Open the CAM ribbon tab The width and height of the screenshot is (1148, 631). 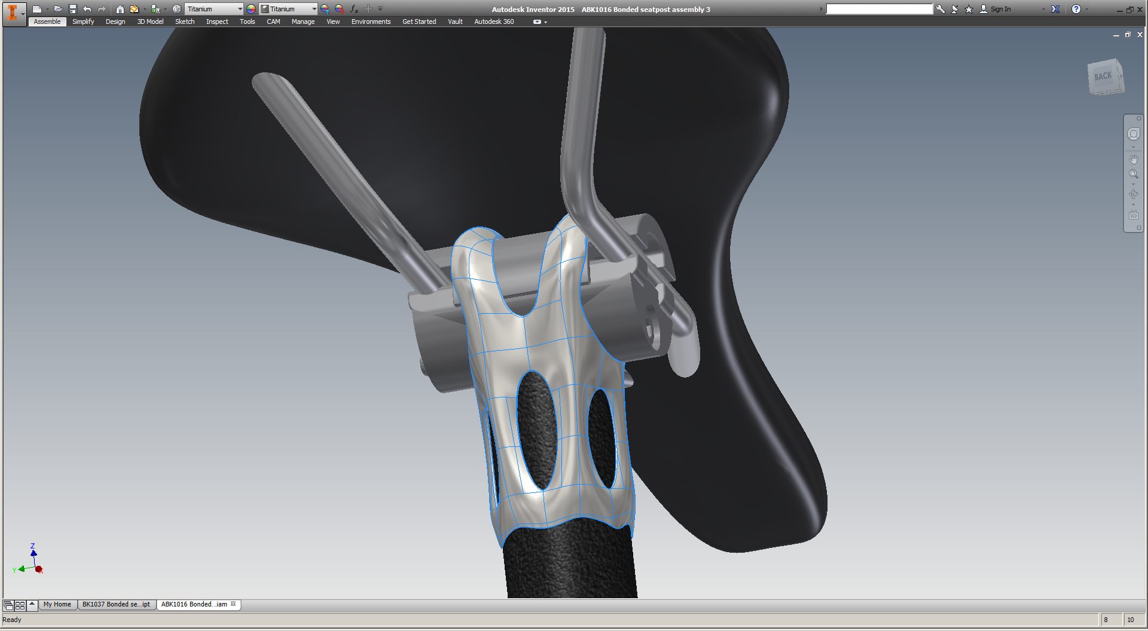pyautogui.click(x=273, y=22)
